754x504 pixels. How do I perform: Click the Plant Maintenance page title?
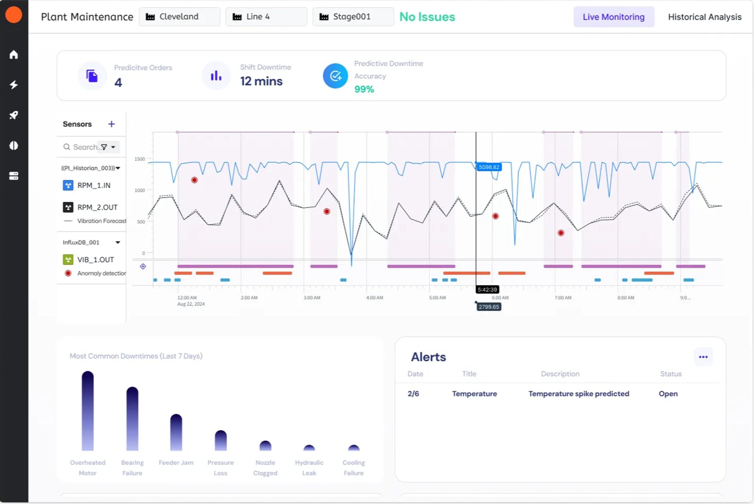[87, 17]
